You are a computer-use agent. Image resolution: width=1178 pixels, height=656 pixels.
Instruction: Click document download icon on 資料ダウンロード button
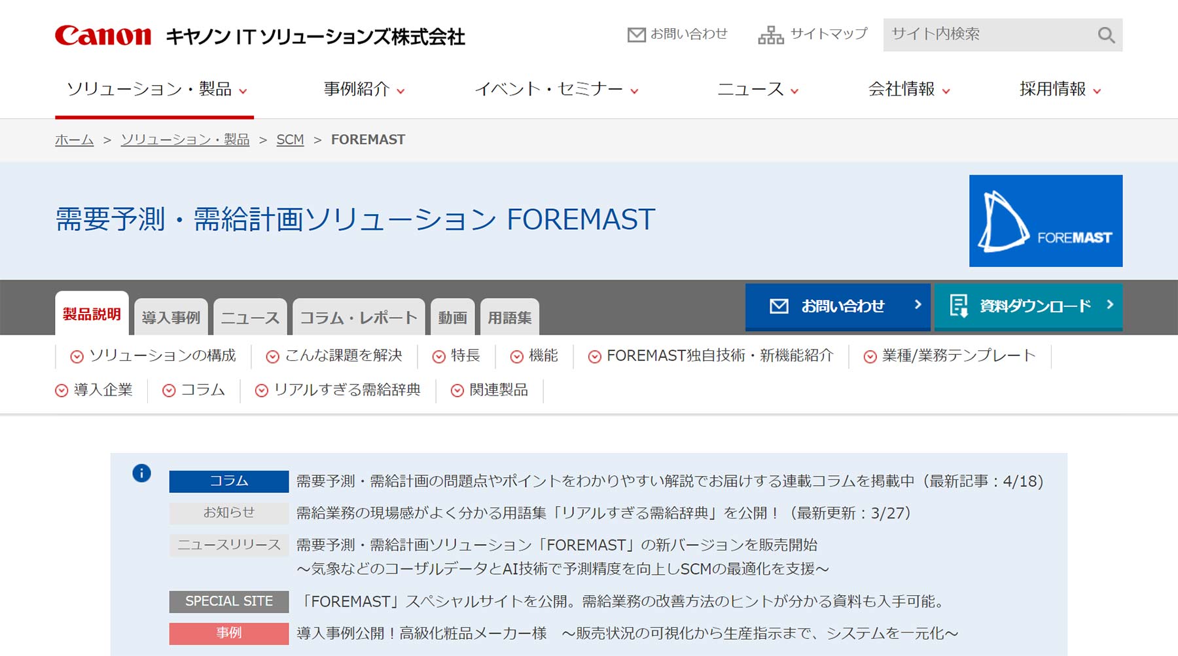(959, 306)
